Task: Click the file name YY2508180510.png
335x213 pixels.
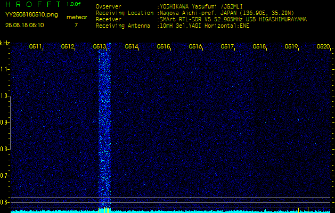Action: point(31,15)
